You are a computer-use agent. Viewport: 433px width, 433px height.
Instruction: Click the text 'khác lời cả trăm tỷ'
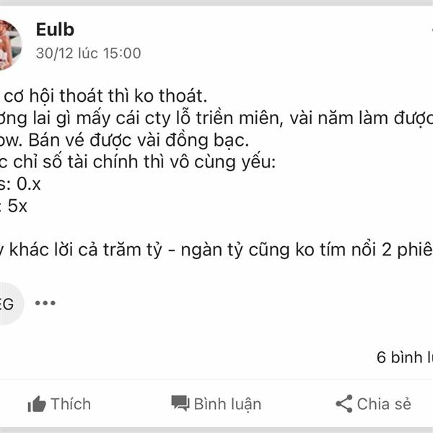(x=86, y=250)
